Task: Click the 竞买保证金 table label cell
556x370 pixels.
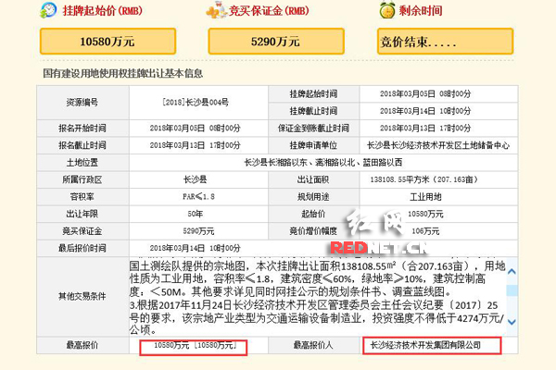Action: [82, 231]
